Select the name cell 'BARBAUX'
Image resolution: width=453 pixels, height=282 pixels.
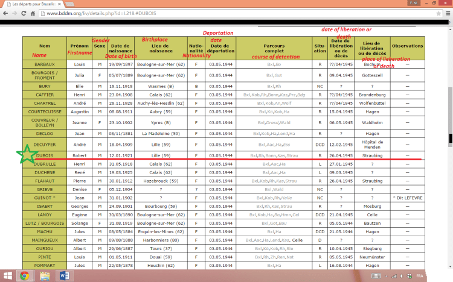[x=45, y=64]
